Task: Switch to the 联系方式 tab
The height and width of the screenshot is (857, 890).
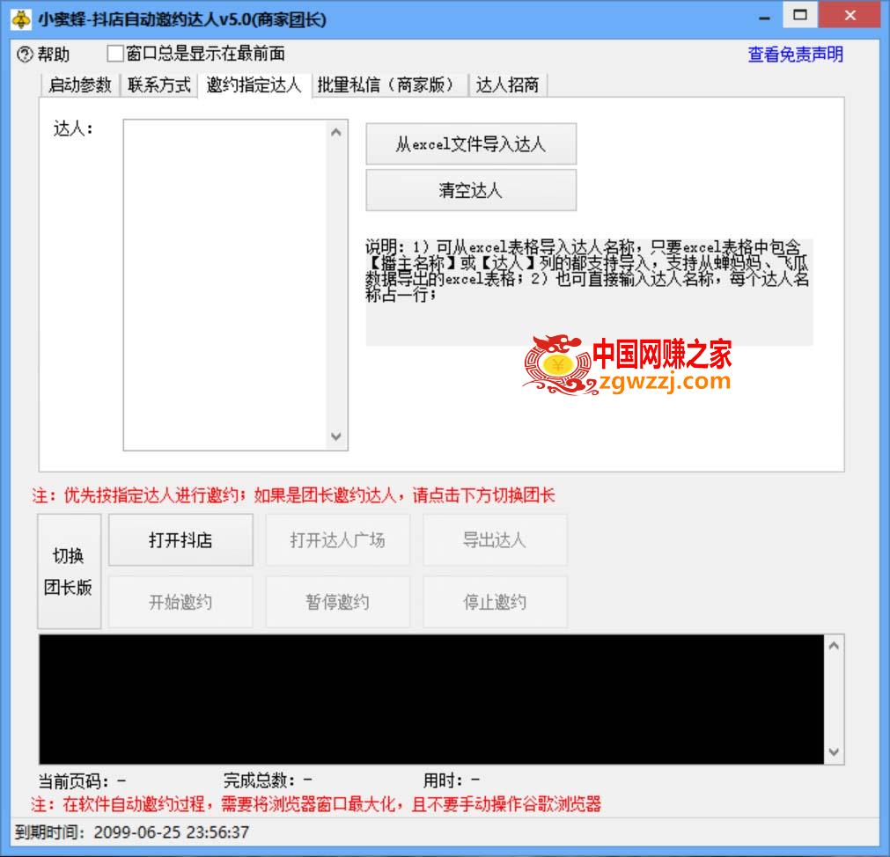Action: click(x=159, y=85)
